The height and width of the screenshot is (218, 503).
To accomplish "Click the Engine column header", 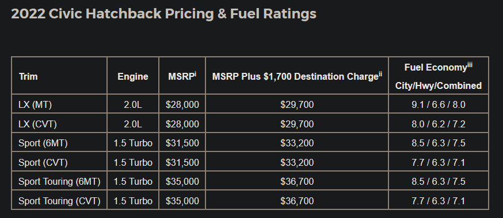I will point(133,77).
